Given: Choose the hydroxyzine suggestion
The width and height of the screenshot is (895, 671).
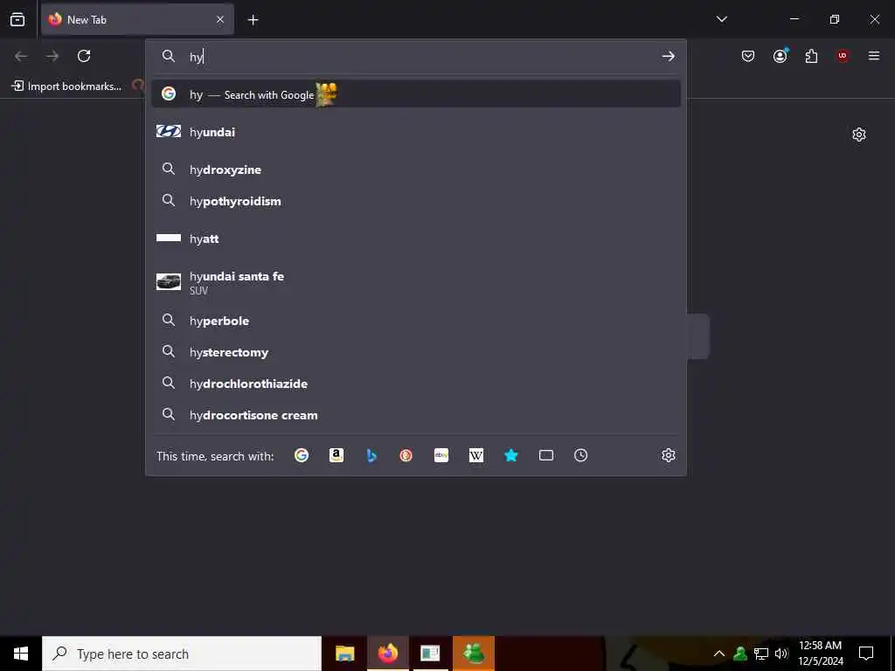Looking at the screenshot, I should [415, 169].
